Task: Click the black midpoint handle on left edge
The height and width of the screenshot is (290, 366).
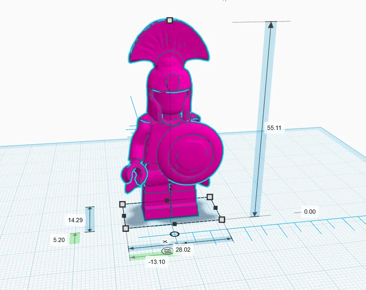Action: [x=124, y=216]
